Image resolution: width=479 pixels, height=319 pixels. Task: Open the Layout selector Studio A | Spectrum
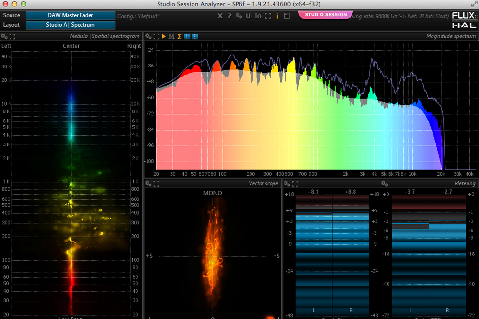(70, 25)
